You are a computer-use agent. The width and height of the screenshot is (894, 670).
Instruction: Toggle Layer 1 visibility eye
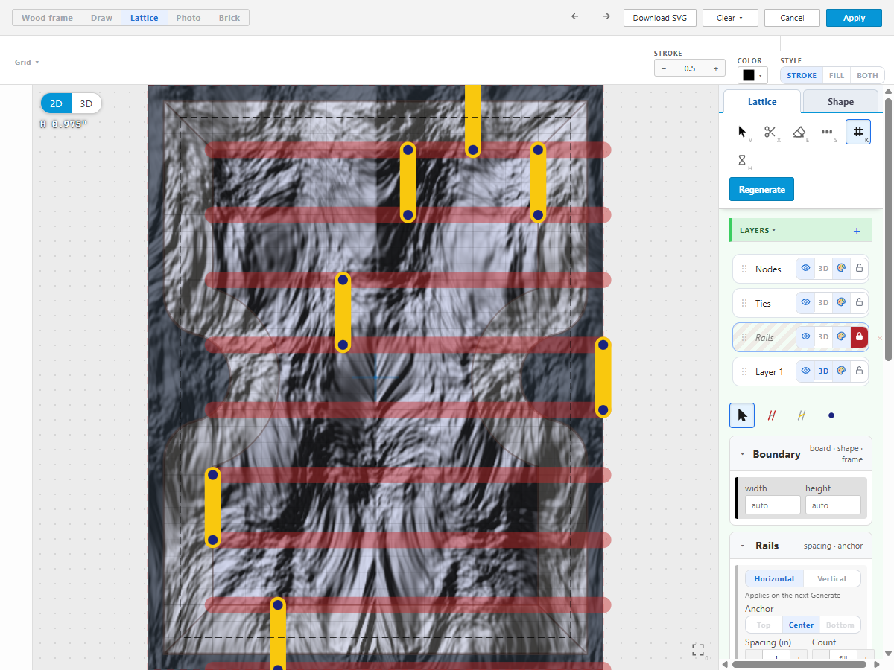805,371
